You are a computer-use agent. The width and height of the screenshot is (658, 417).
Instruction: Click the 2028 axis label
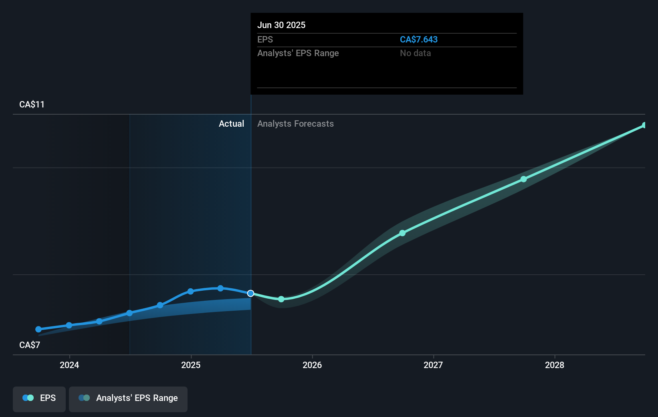(554, 365)
